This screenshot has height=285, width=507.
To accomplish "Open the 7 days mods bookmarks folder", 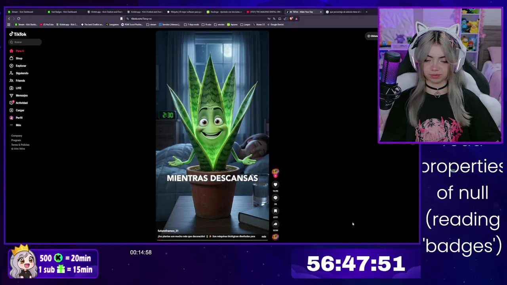I will [192, 25].
